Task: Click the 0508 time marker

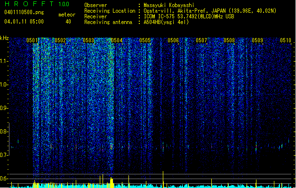Action: click(x=229, y=40)
